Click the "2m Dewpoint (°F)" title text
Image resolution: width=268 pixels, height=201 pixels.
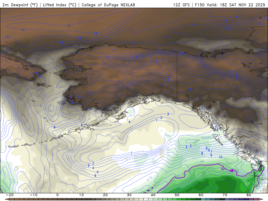[x=20, y=5]
